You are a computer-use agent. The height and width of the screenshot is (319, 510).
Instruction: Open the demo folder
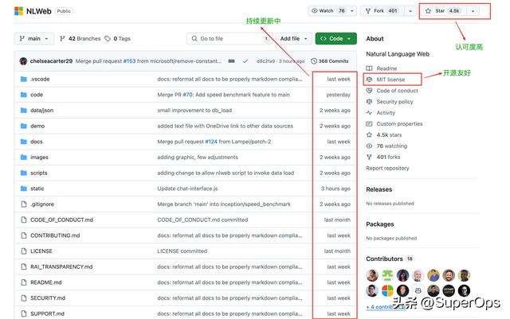pyautogui.click(x=37, y=126)
